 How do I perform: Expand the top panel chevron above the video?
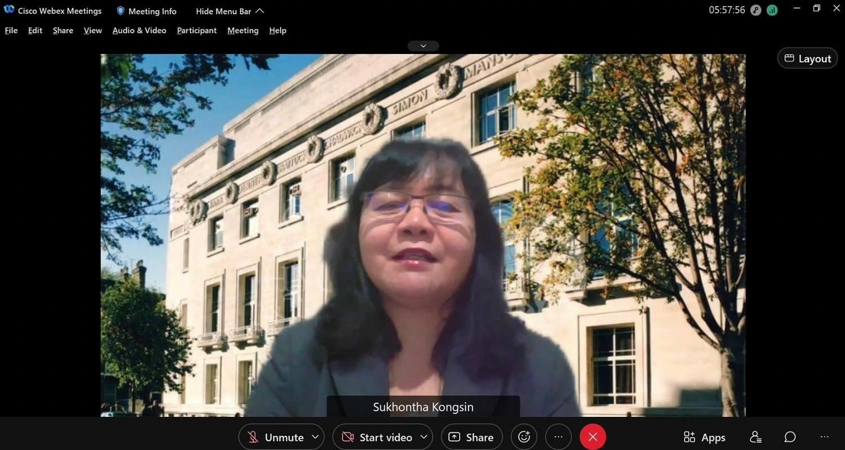click(x=423, y=46)
